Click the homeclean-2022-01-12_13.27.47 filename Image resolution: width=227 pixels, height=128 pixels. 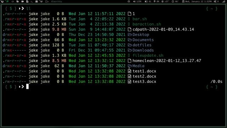pos(167,61)
